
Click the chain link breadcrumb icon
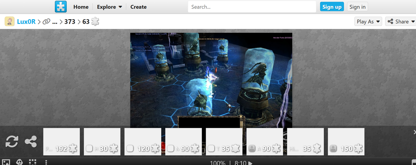(x=47, y=22)
